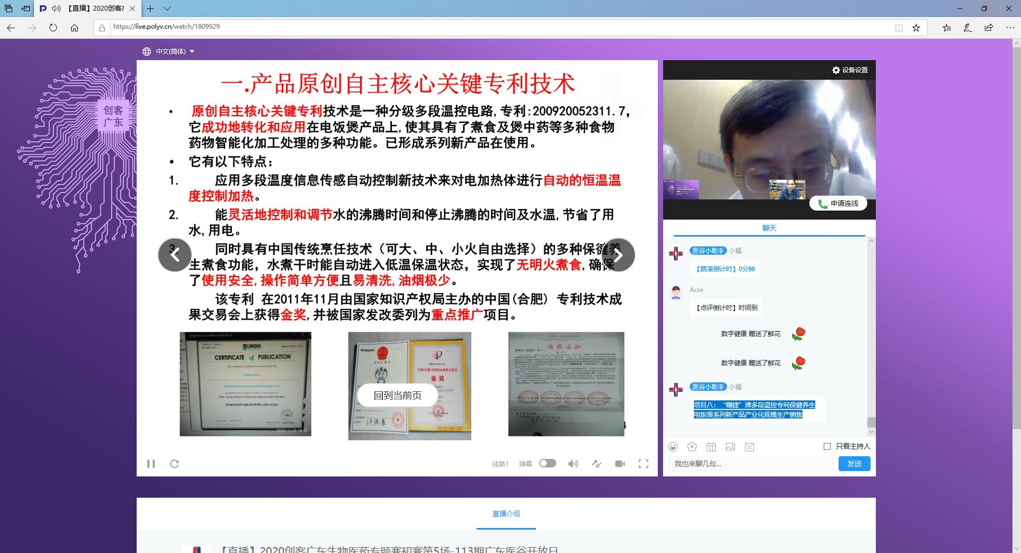Mute the player volume icon
1021x553 pixels.
coord(573,464)
